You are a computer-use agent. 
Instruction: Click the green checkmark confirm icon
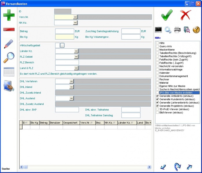167,15
